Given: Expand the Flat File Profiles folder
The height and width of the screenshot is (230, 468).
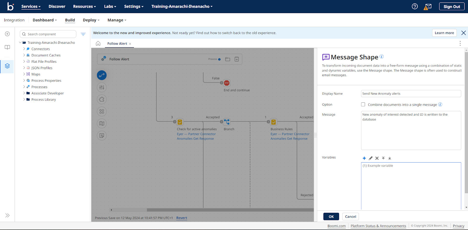Looking at the screenshot, I should pos(24,62).
